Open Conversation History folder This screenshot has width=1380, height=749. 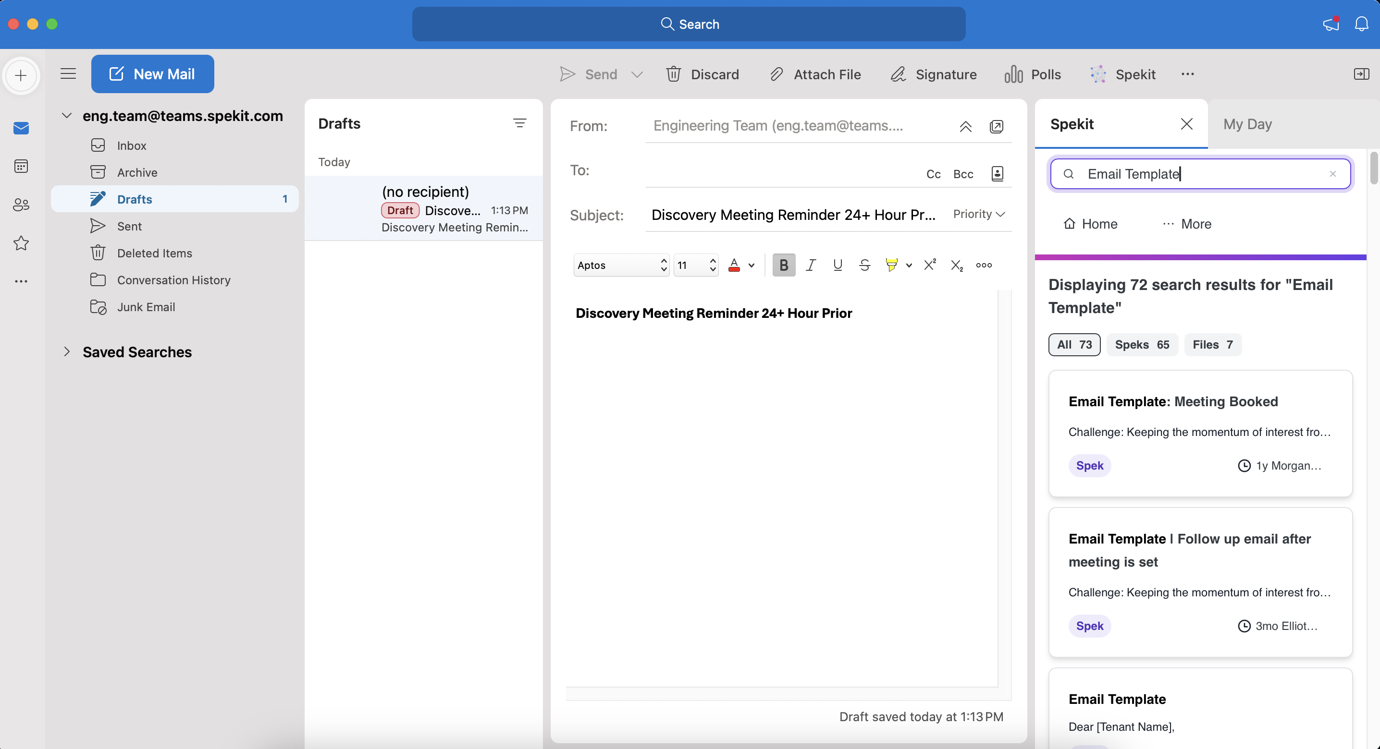pyautogui.click(x=173, y=280)
